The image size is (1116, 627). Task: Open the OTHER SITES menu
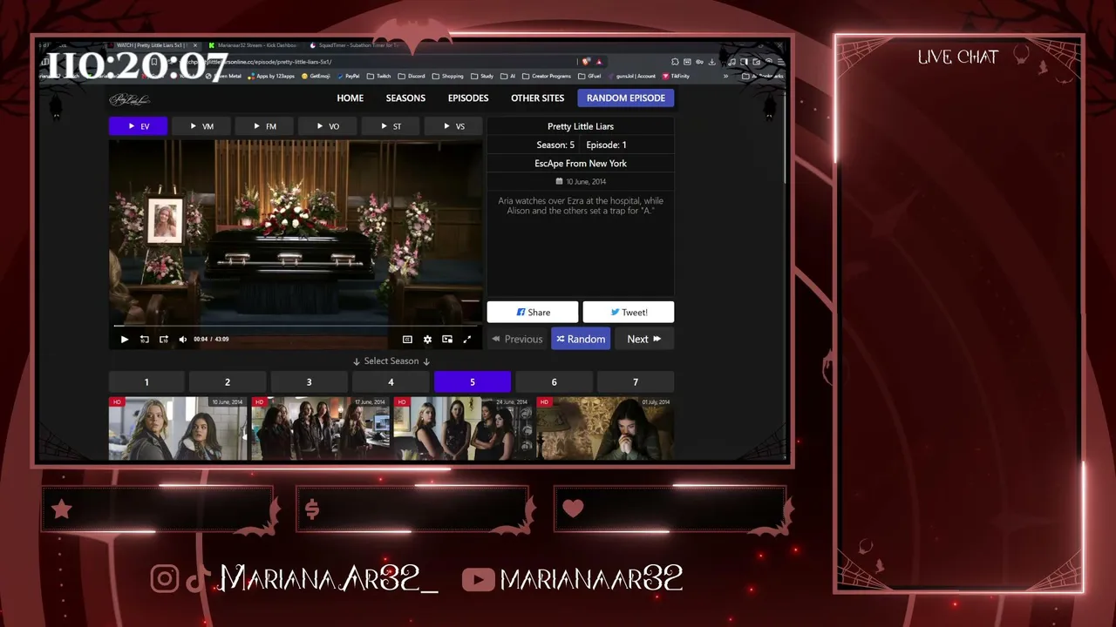click(x=537, y=98)
